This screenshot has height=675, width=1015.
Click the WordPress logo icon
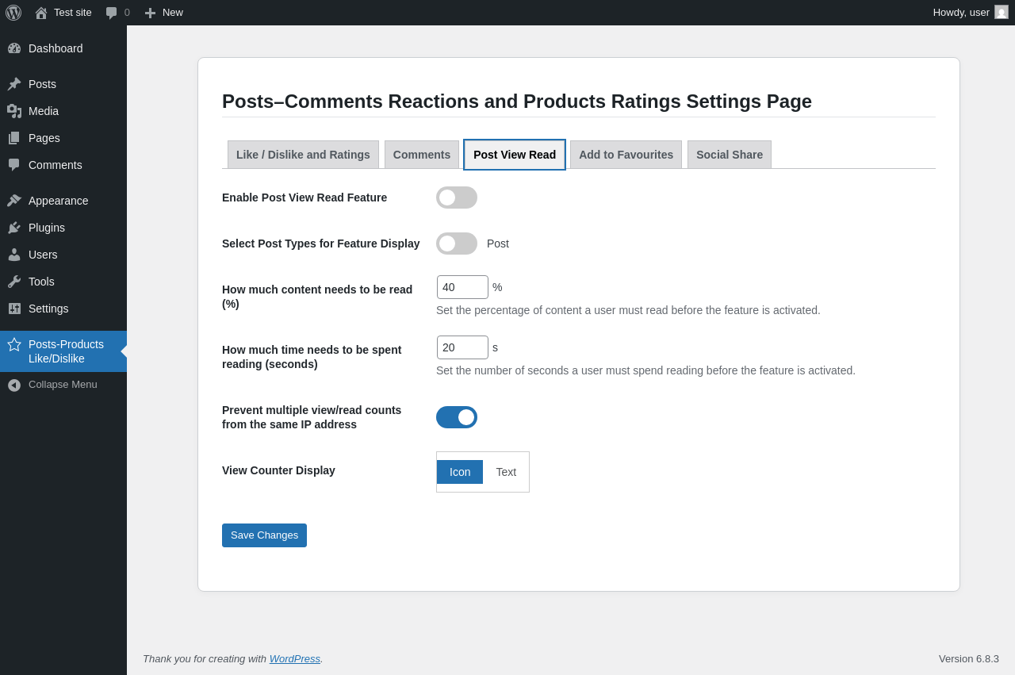pos(13,13)
